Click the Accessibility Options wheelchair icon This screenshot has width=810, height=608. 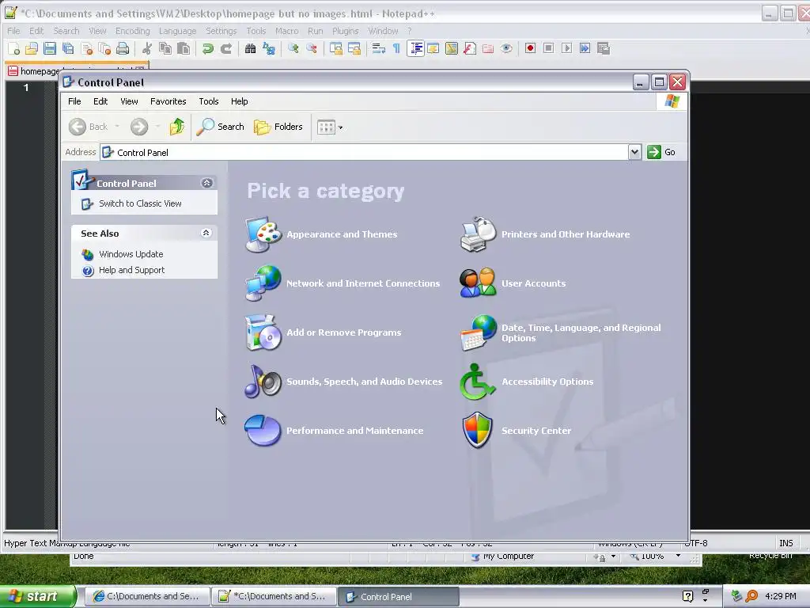[x=478, y=382]
